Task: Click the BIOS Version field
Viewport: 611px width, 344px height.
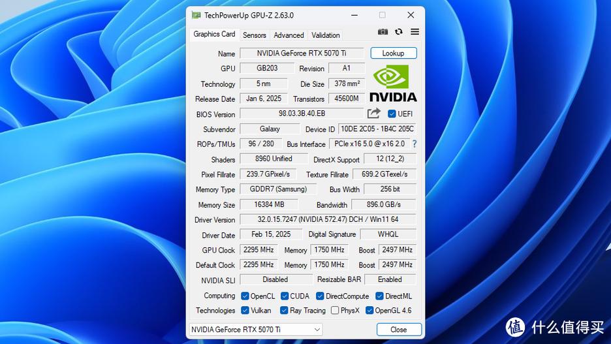Action: 302,114
